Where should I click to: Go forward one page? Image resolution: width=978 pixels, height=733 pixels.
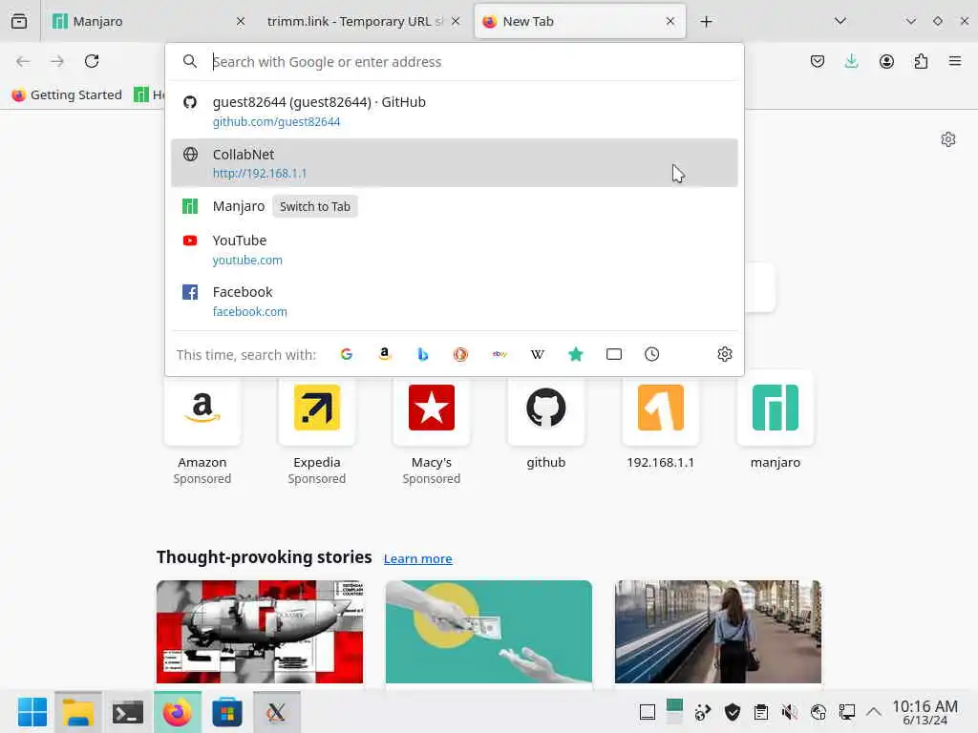[57, 61]
